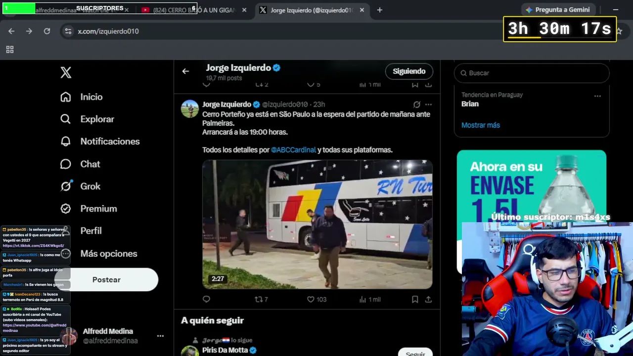Click the @izquierdo010 handle on the tweet
The image size is (633, 356).
click(x=285, y=104)
